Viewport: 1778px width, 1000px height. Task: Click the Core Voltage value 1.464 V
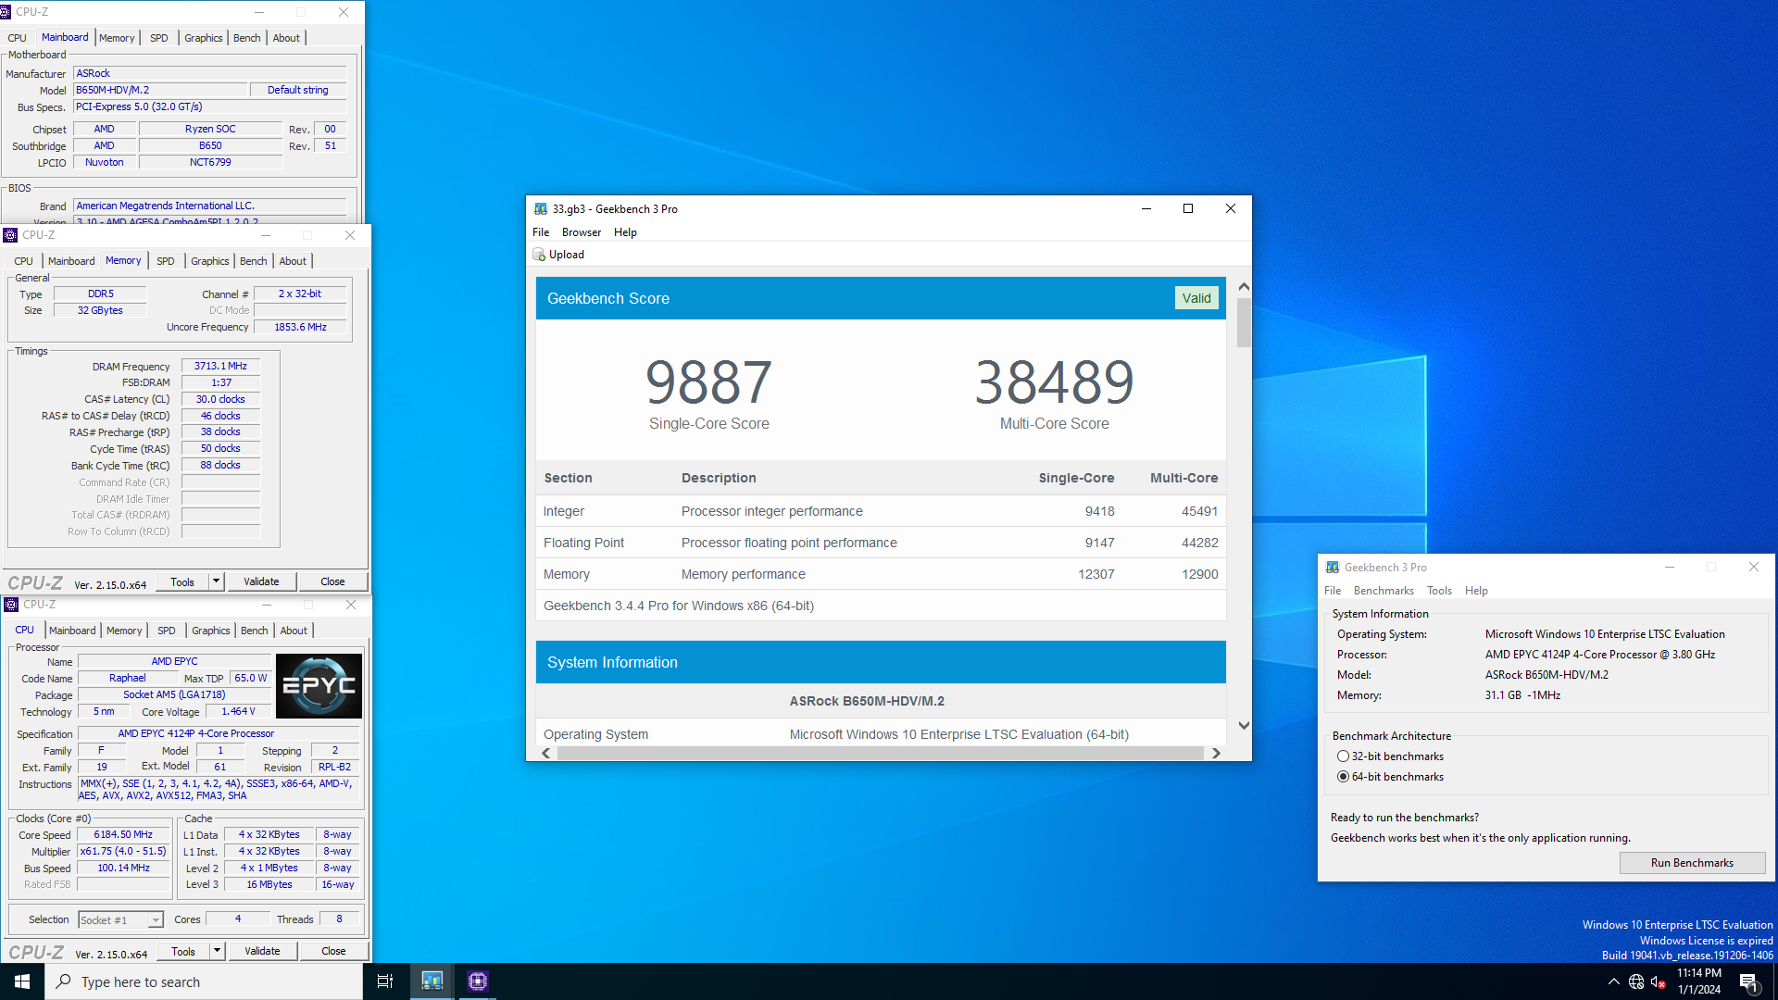coord(238,712)
